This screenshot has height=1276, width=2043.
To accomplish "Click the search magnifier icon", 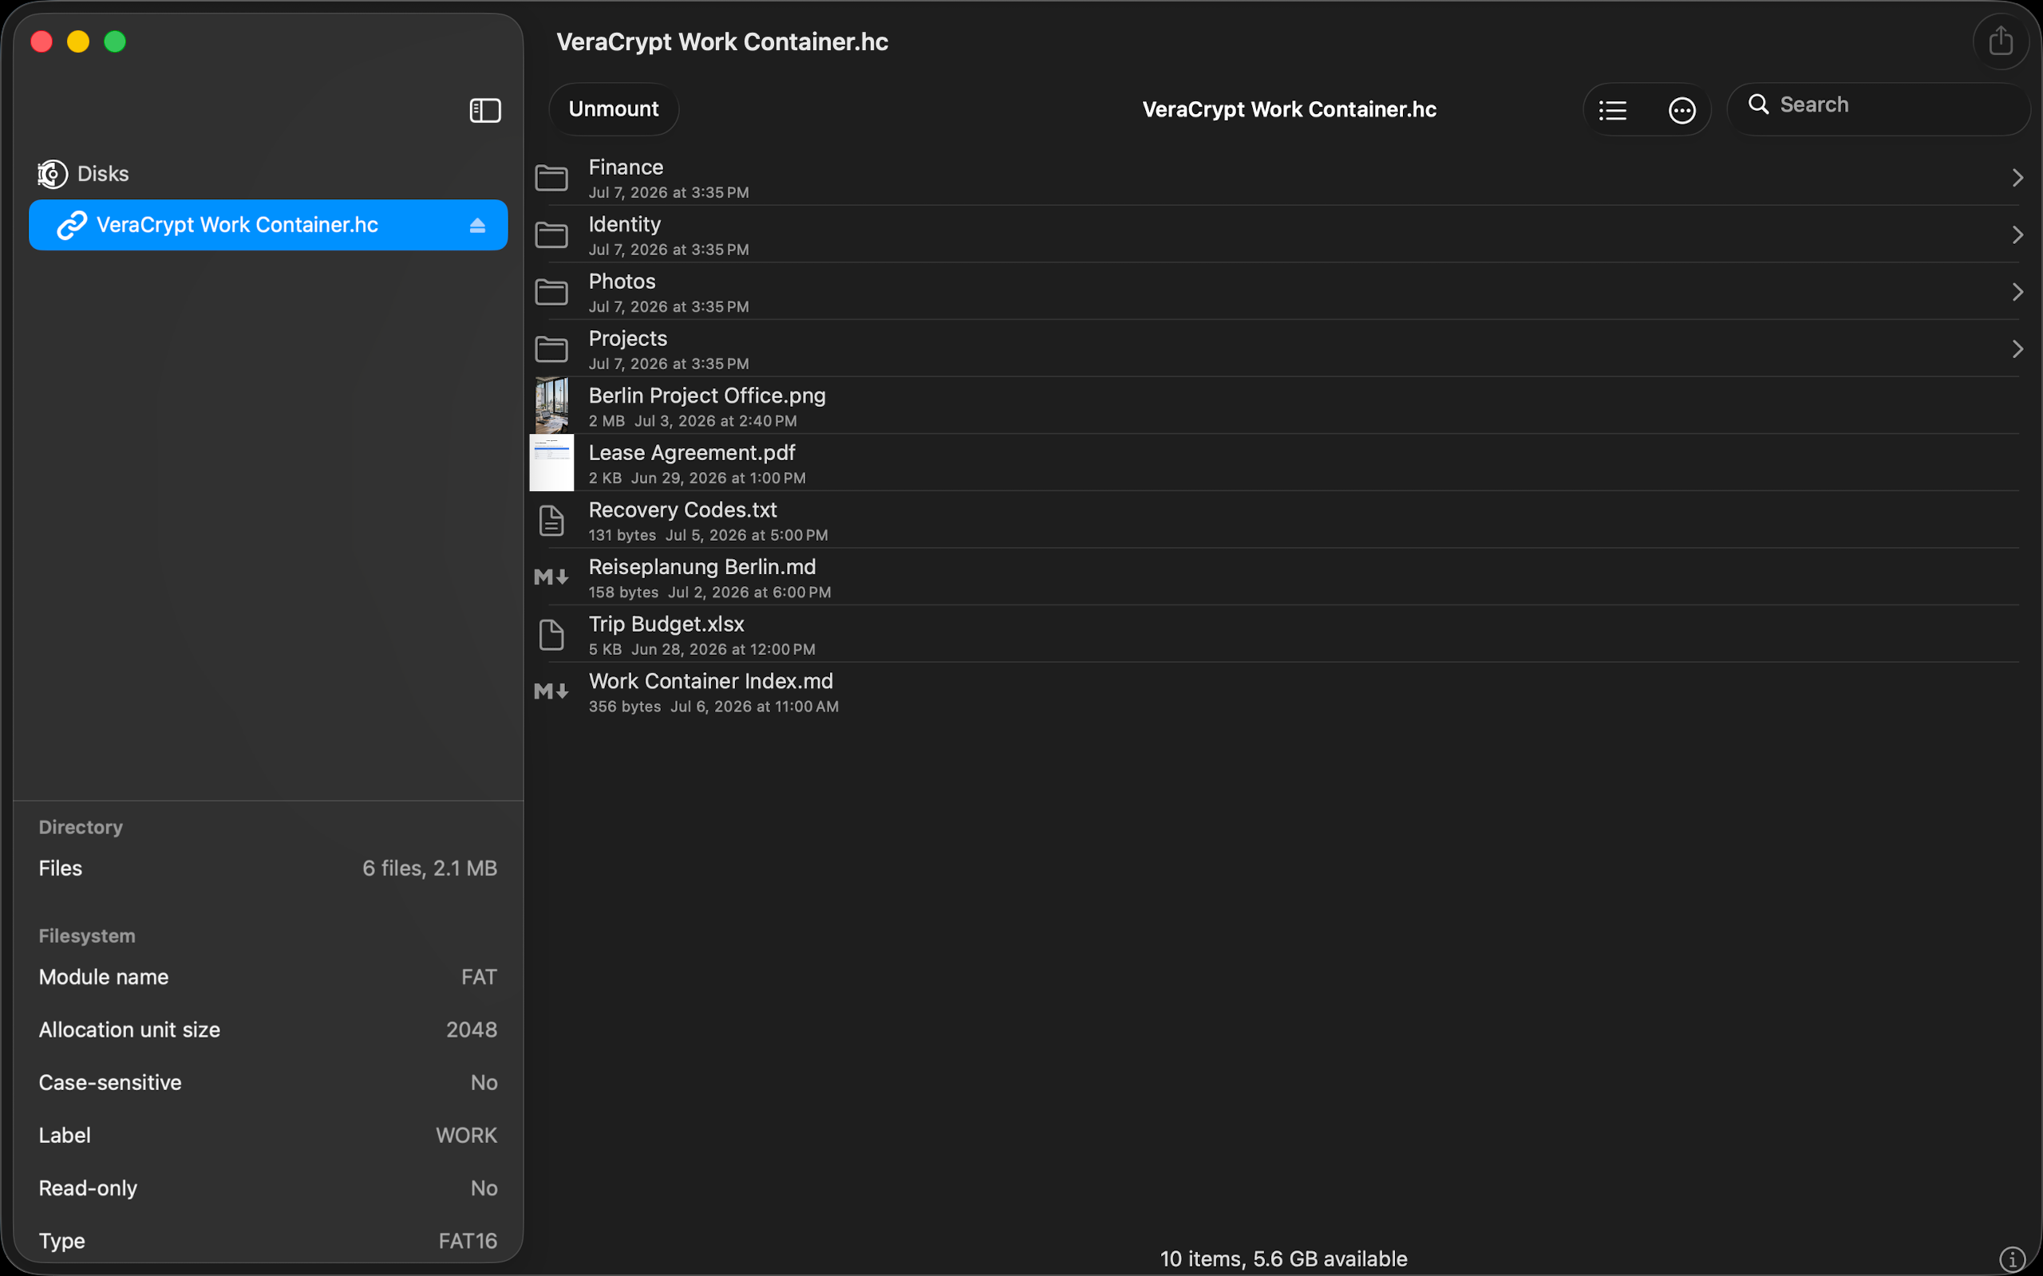I will point(1759,104).
